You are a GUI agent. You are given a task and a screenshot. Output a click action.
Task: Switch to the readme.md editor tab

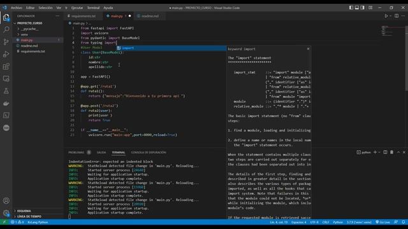[x=150, y=16]
